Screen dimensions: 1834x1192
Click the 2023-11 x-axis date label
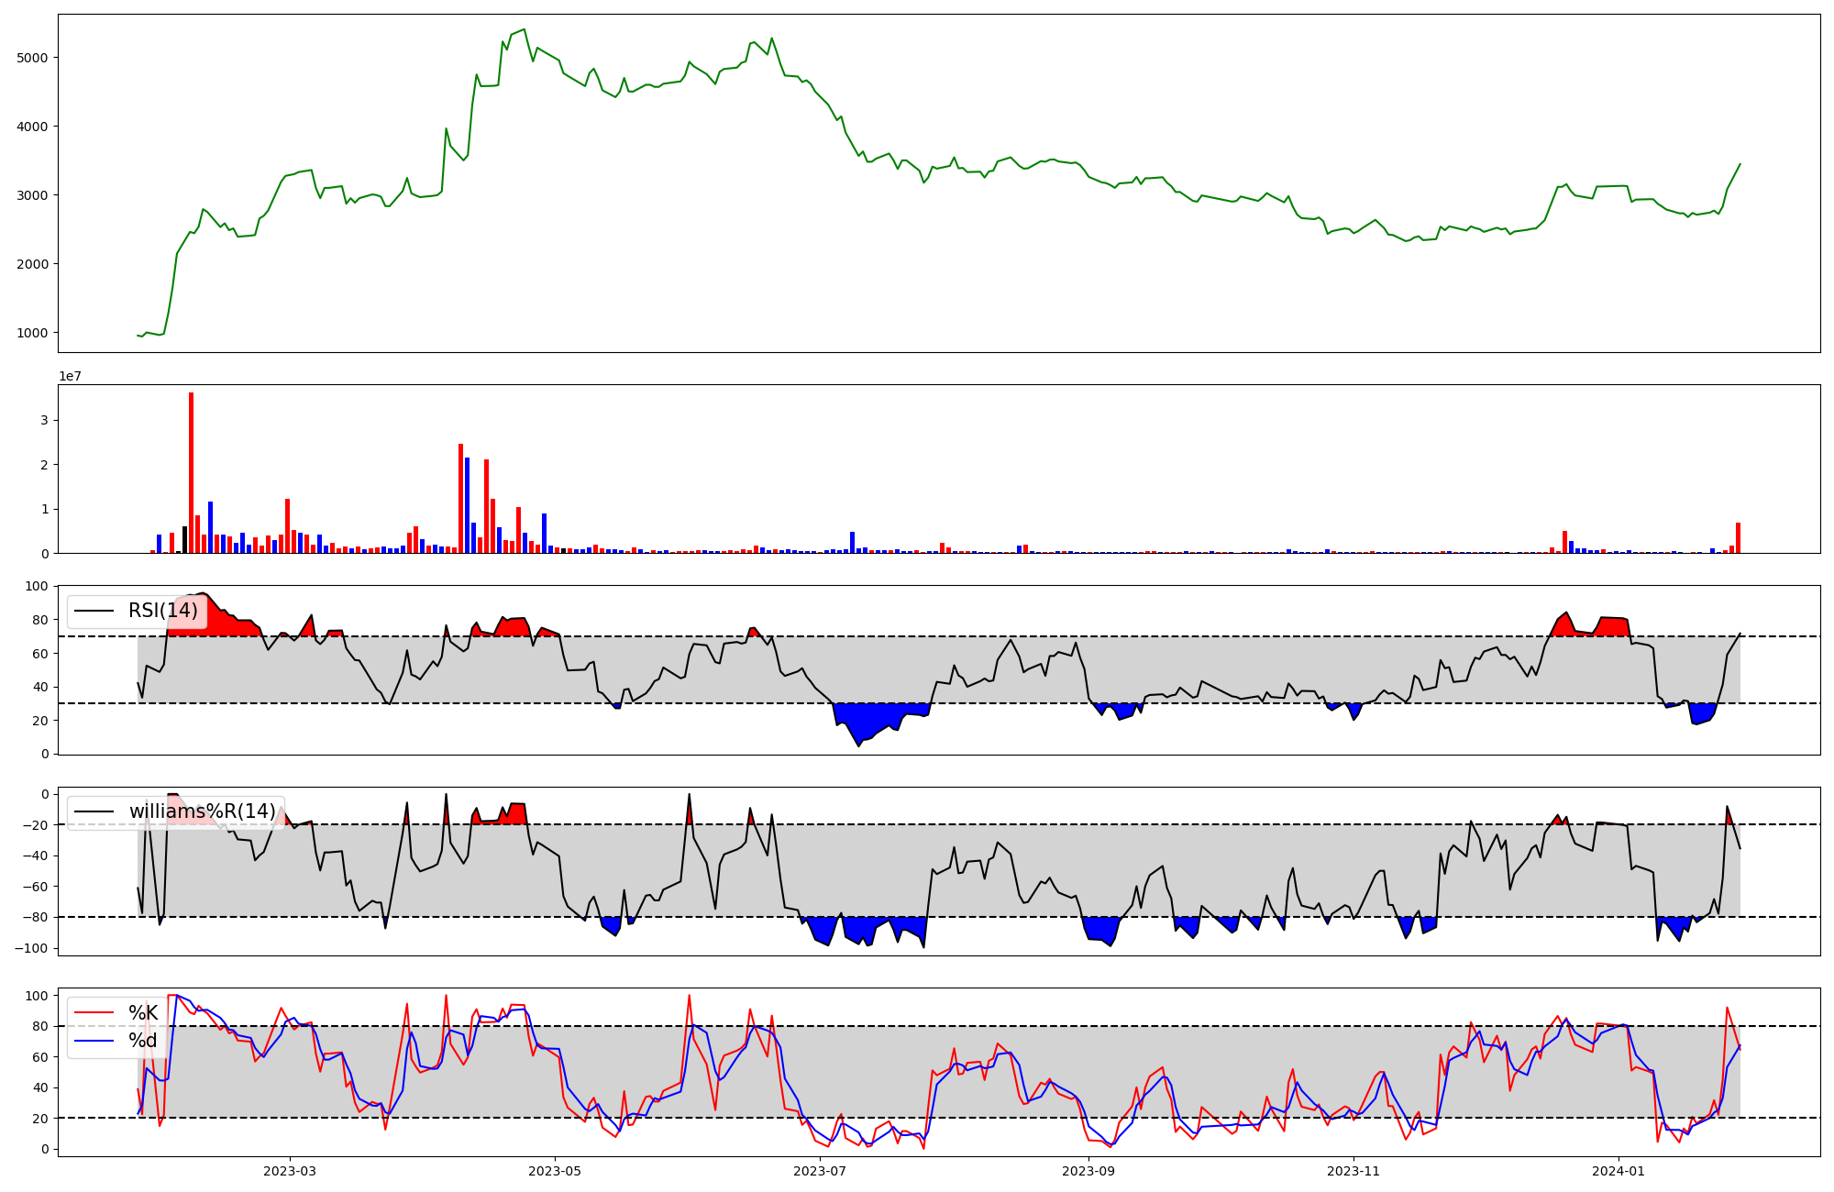1353,1171
